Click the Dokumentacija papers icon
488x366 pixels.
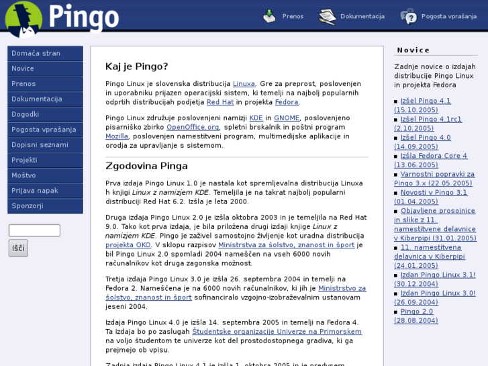click(x=327, y=17)
